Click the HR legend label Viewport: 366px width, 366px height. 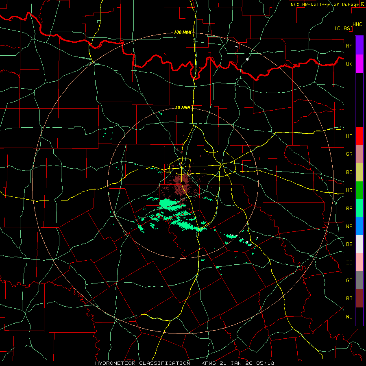coord(349,190)
